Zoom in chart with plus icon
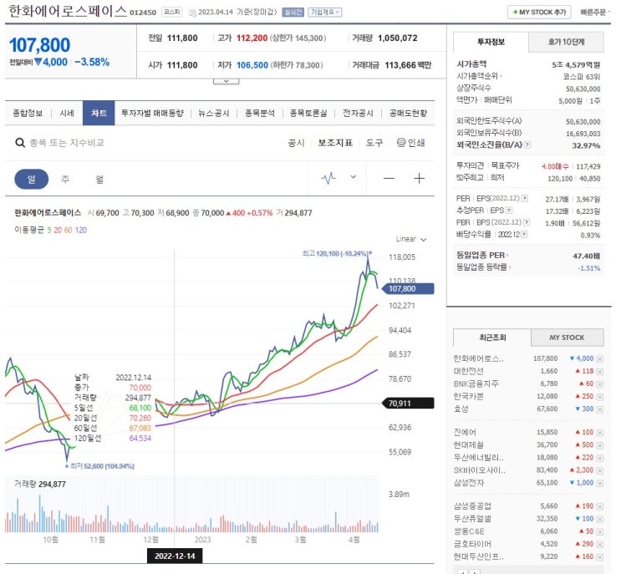 click(419, 179)
